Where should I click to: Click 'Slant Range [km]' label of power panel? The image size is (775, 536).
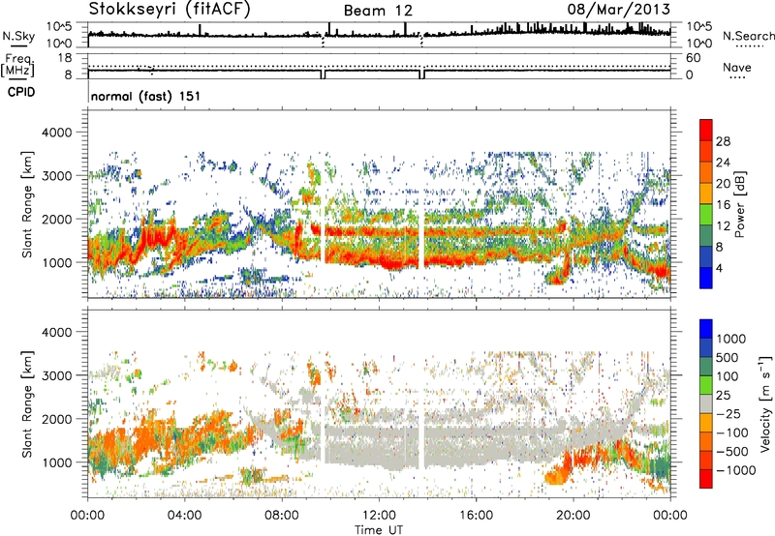(27, 204)
